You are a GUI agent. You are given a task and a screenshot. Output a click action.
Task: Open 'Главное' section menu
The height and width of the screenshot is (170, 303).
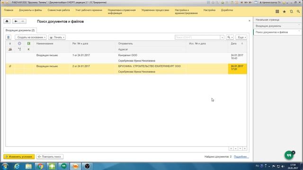[x=9, y=10]
